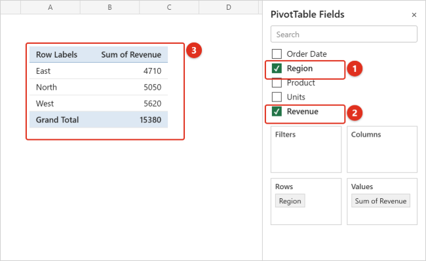Click the Units field label
Image resolution: width=426 pixels, height=261 pixels.
click(x=296, y=97)
